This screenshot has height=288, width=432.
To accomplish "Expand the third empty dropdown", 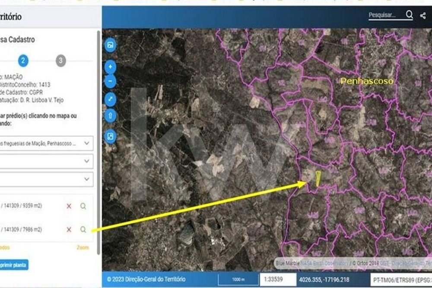I will [45, 179].
